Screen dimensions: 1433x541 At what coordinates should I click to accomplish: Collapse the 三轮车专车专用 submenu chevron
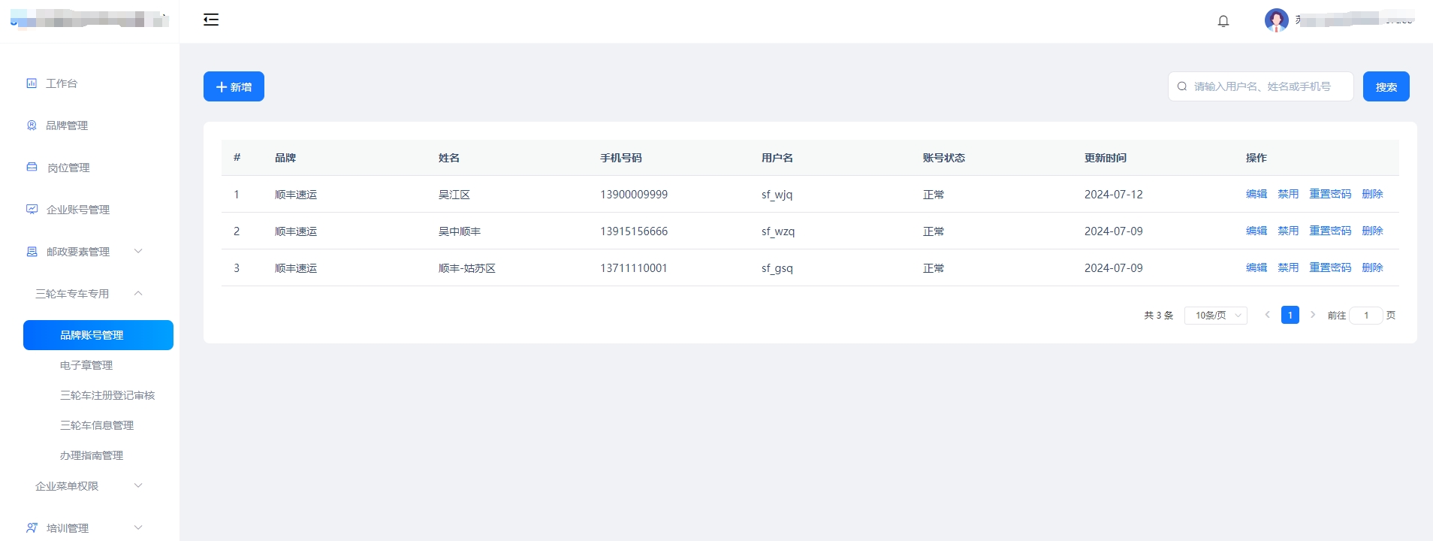pyautogui.click(x=138, y=293)
